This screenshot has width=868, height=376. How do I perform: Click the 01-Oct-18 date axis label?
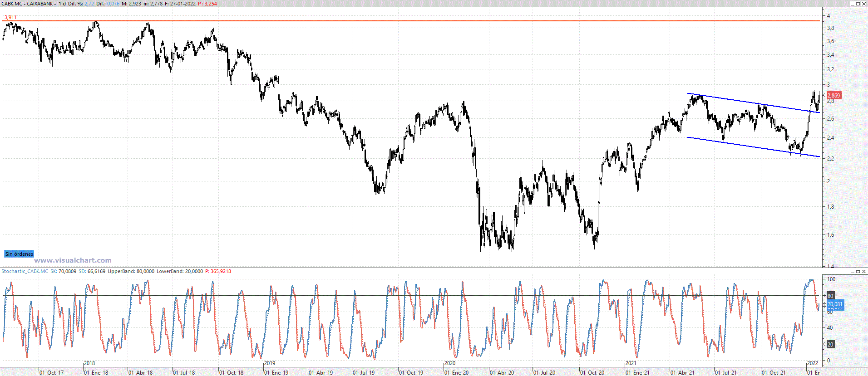click(232, 373)
